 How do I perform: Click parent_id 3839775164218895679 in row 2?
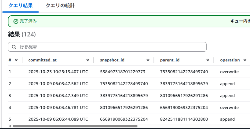pos(184,84)
